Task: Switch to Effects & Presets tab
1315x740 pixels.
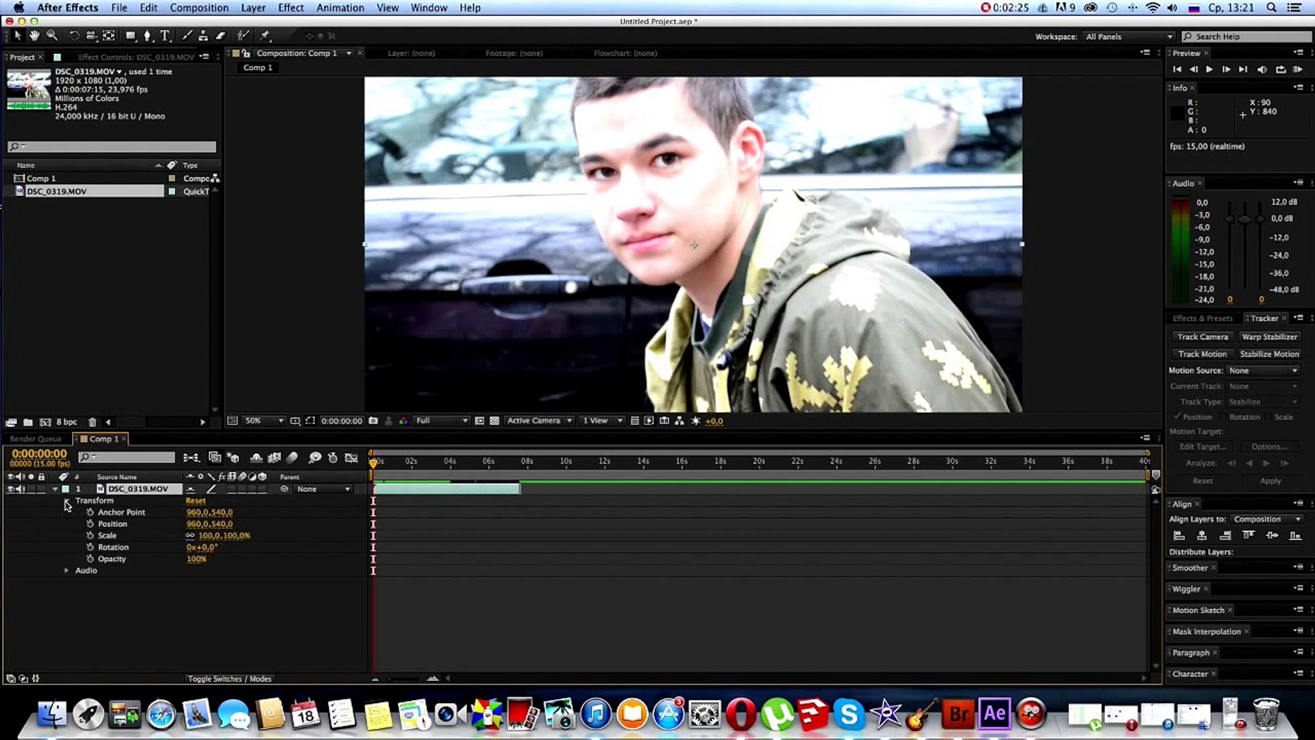Action: click(x=1202, y=319)
